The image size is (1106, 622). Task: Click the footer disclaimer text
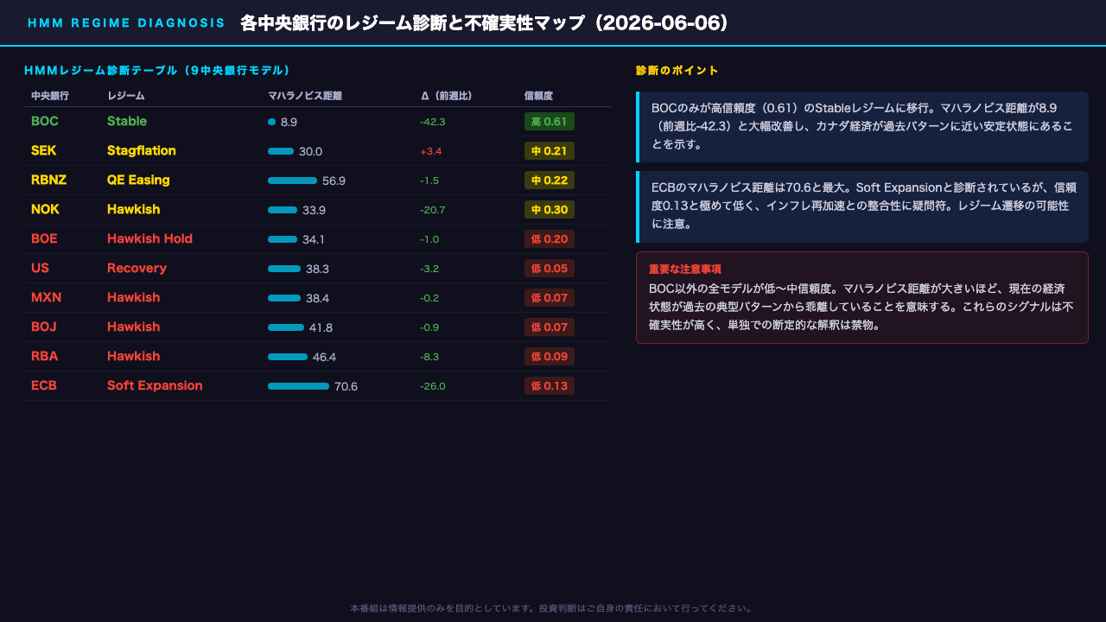click(551, 608)
